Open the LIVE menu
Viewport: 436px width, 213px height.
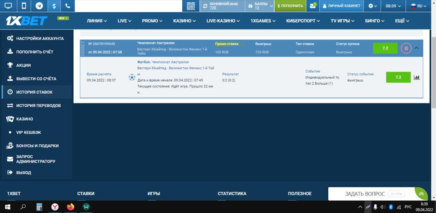click(x=124, y=21)
